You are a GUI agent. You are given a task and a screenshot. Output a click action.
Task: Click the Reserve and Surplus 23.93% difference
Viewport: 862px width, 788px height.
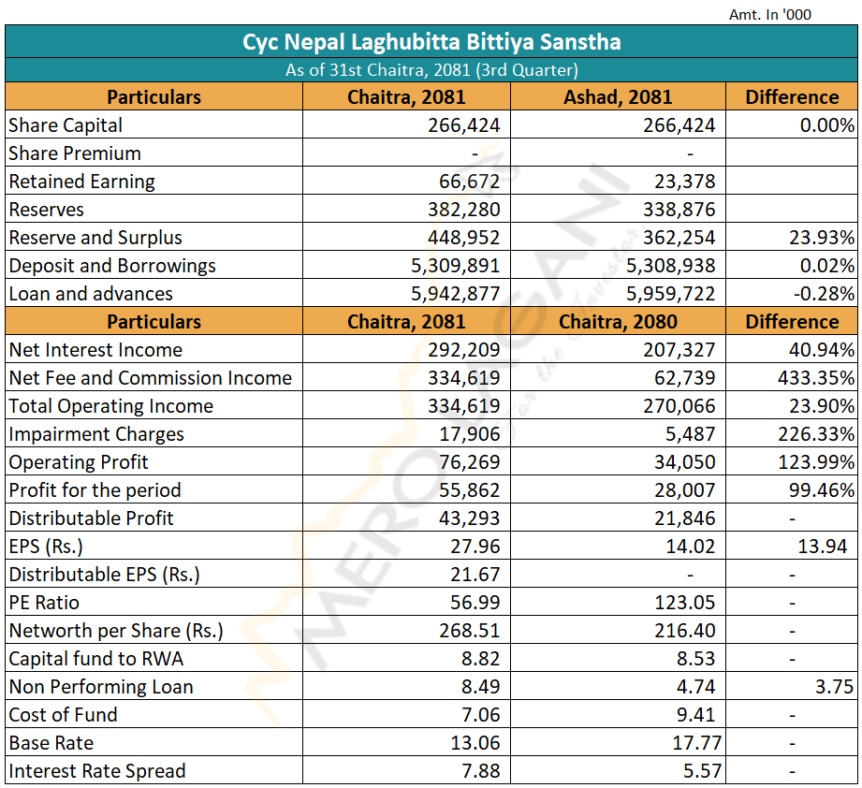pyautogui.click(x=822, y=238)
